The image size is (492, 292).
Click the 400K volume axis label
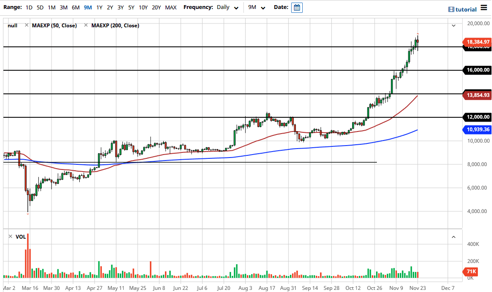(473, 244)
